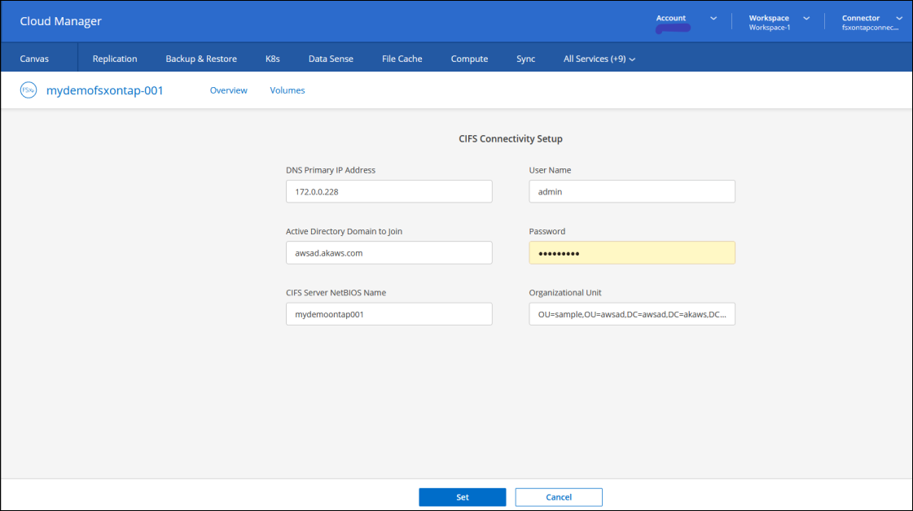The height and width of the screenshot is (511, 913).
Task: Go to Backup & Restore
Action: click(201, 58)
